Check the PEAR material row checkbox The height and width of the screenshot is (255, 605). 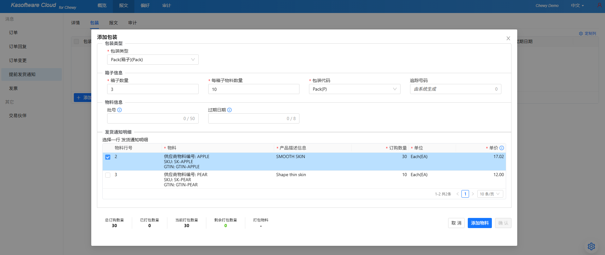point(108,175)
